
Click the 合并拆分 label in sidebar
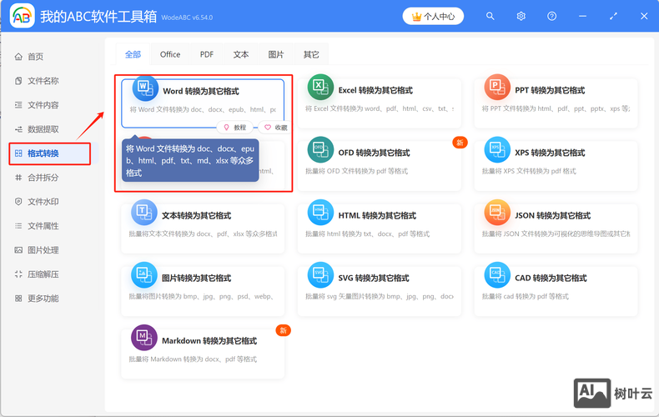pyautogui.click(x=43, y=178)
